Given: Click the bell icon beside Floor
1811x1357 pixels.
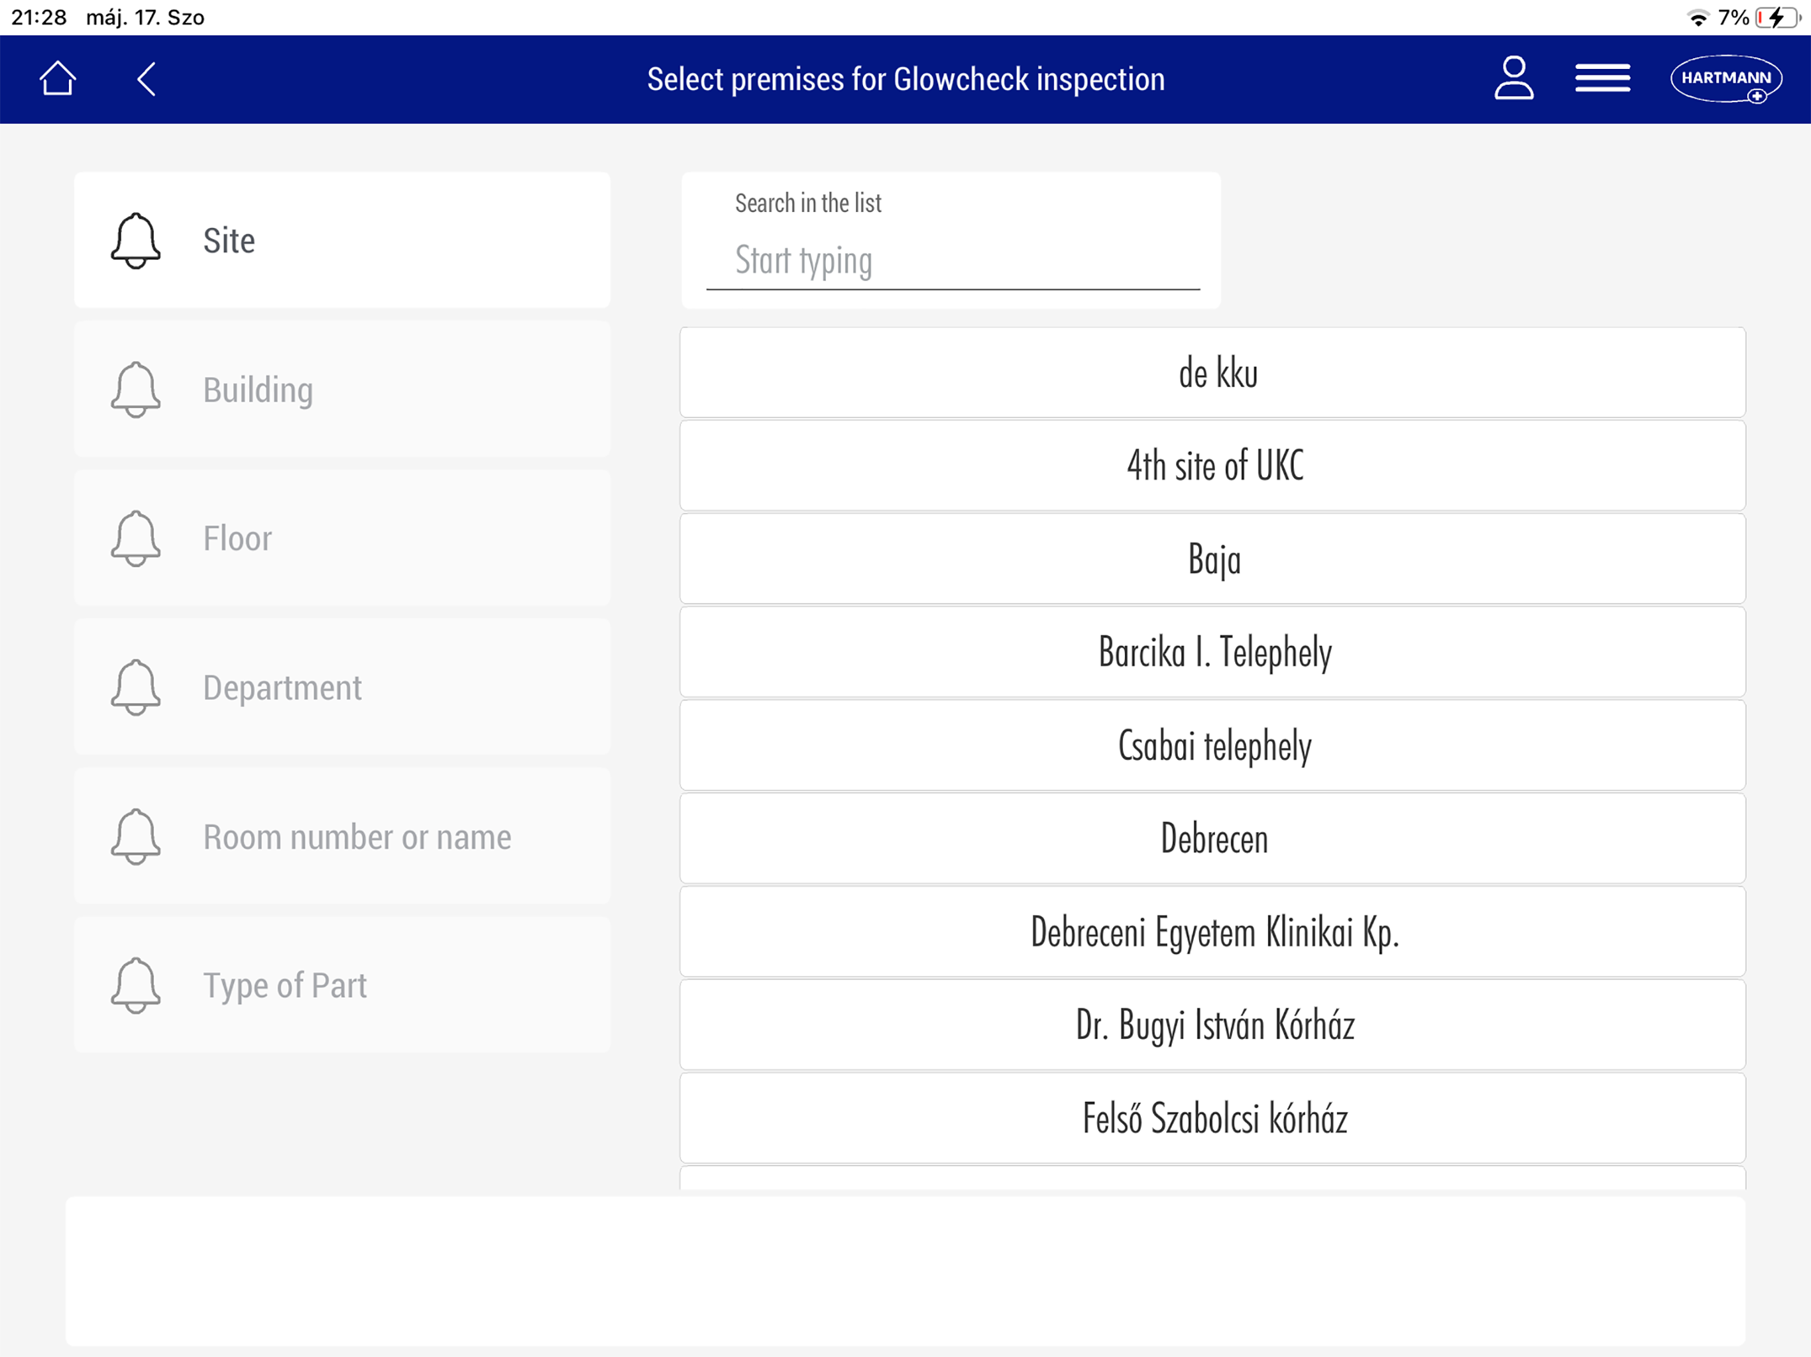Looking at the screenshot, I should coord(136,539).
